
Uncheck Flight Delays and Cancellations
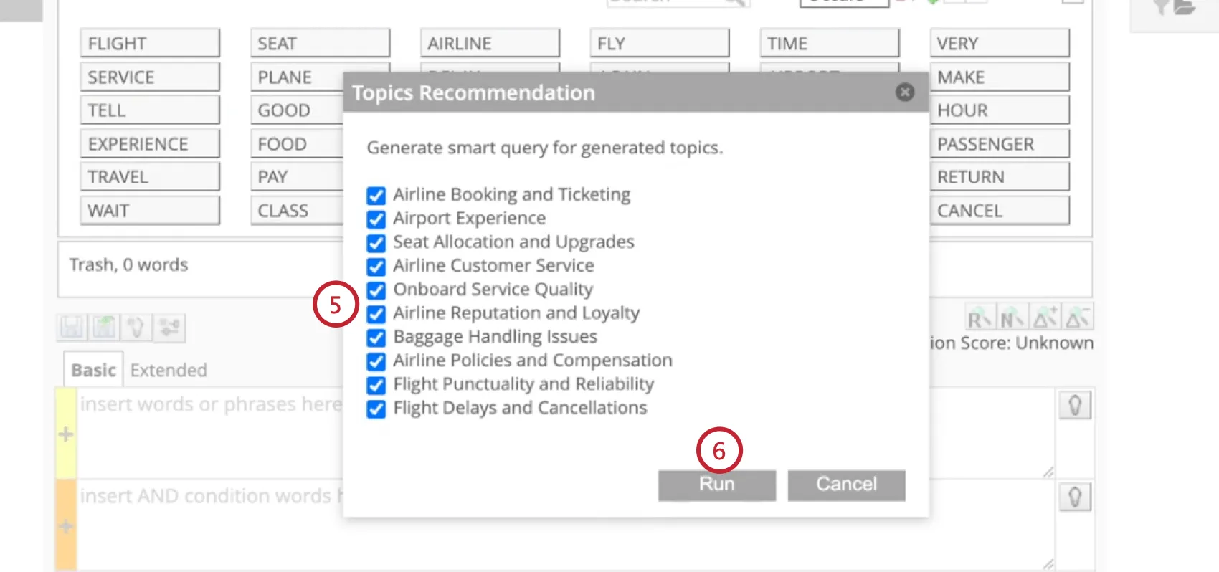376,409
